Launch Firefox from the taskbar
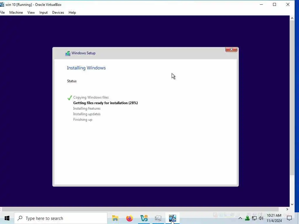 point(129,218)
